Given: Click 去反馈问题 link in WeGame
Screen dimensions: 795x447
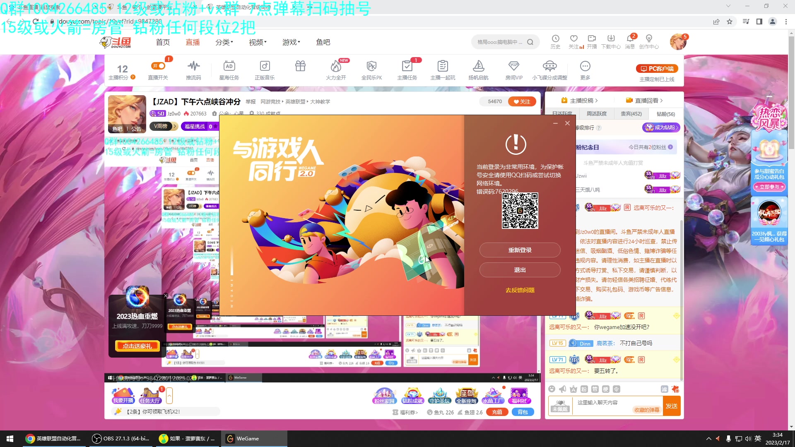Looking at the screenshot, I should 520,290.
